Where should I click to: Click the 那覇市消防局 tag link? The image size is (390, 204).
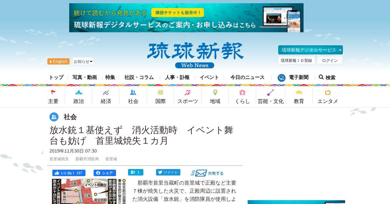pos(87,159)
